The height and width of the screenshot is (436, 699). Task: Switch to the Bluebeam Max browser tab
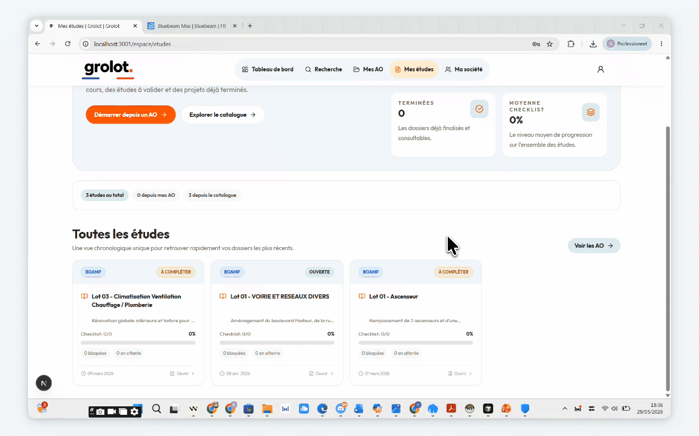coord(191,26)
